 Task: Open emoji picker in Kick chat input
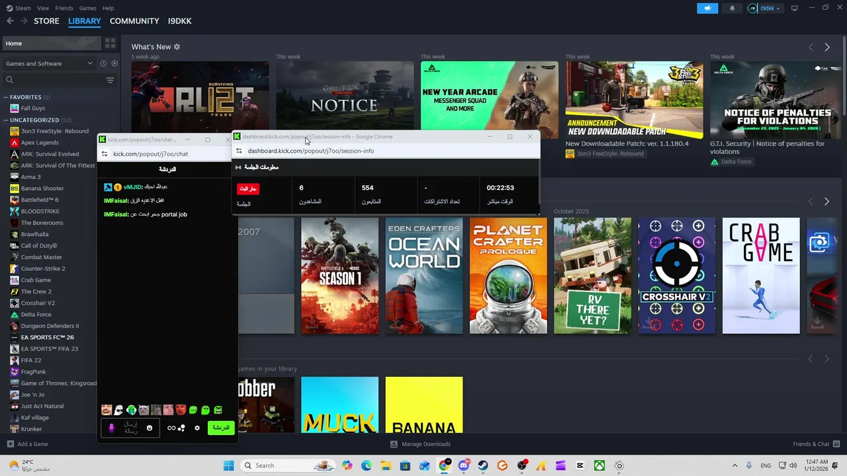(150, 428)
